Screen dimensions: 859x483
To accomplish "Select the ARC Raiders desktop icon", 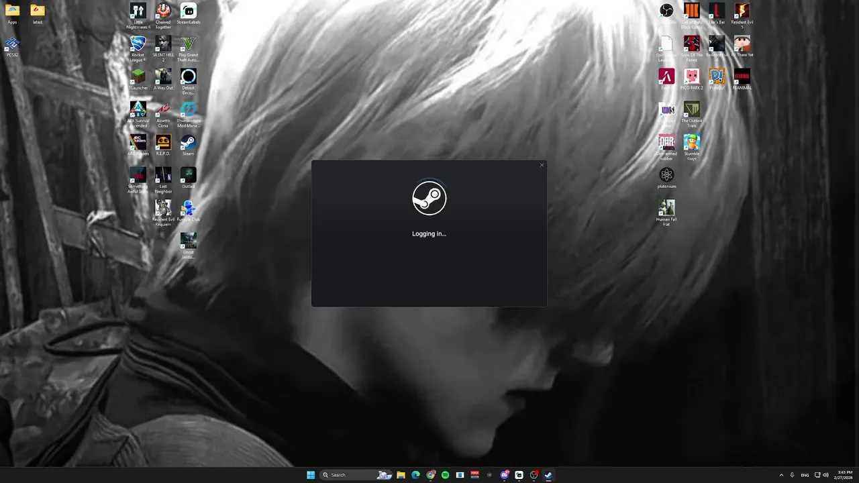I will coord(138,146).
